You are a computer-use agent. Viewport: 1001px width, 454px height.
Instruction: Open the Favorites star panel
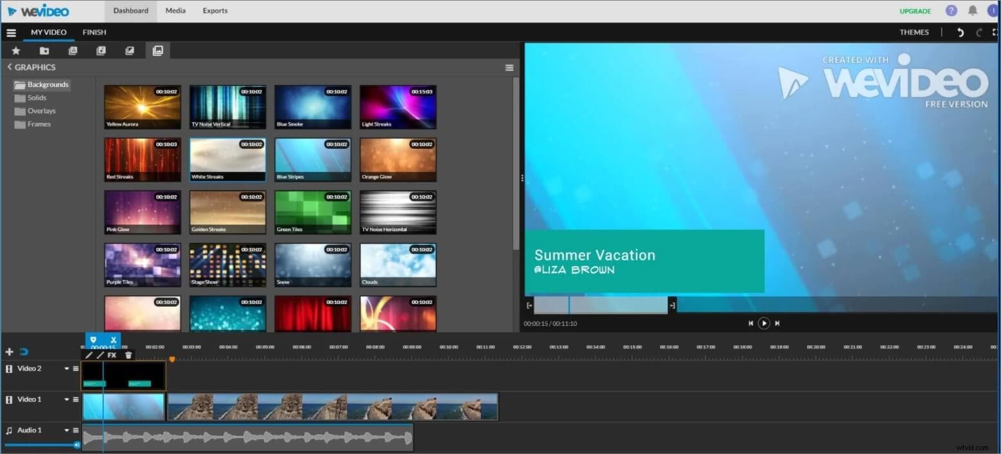15,50
